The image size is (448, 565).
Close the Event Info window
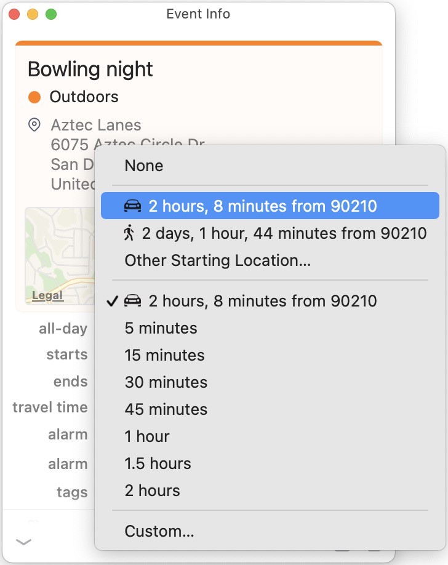(x=14, y=14)
